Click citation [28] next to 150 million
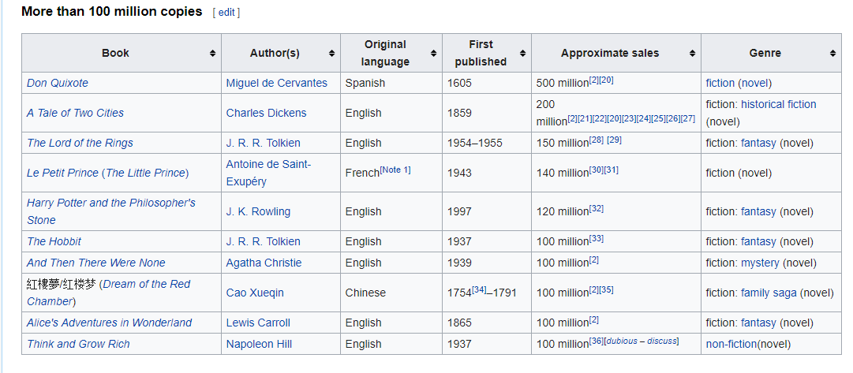Screen dimensions: 853x373 [597, 140]
